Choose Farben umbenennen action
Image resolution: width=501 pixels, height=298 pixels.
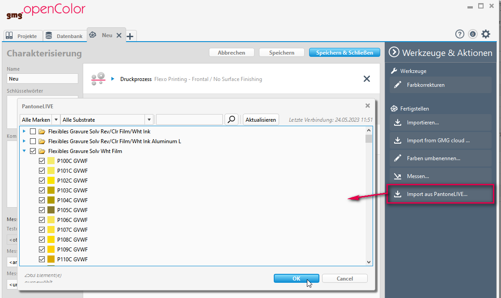tap(440, 158)
